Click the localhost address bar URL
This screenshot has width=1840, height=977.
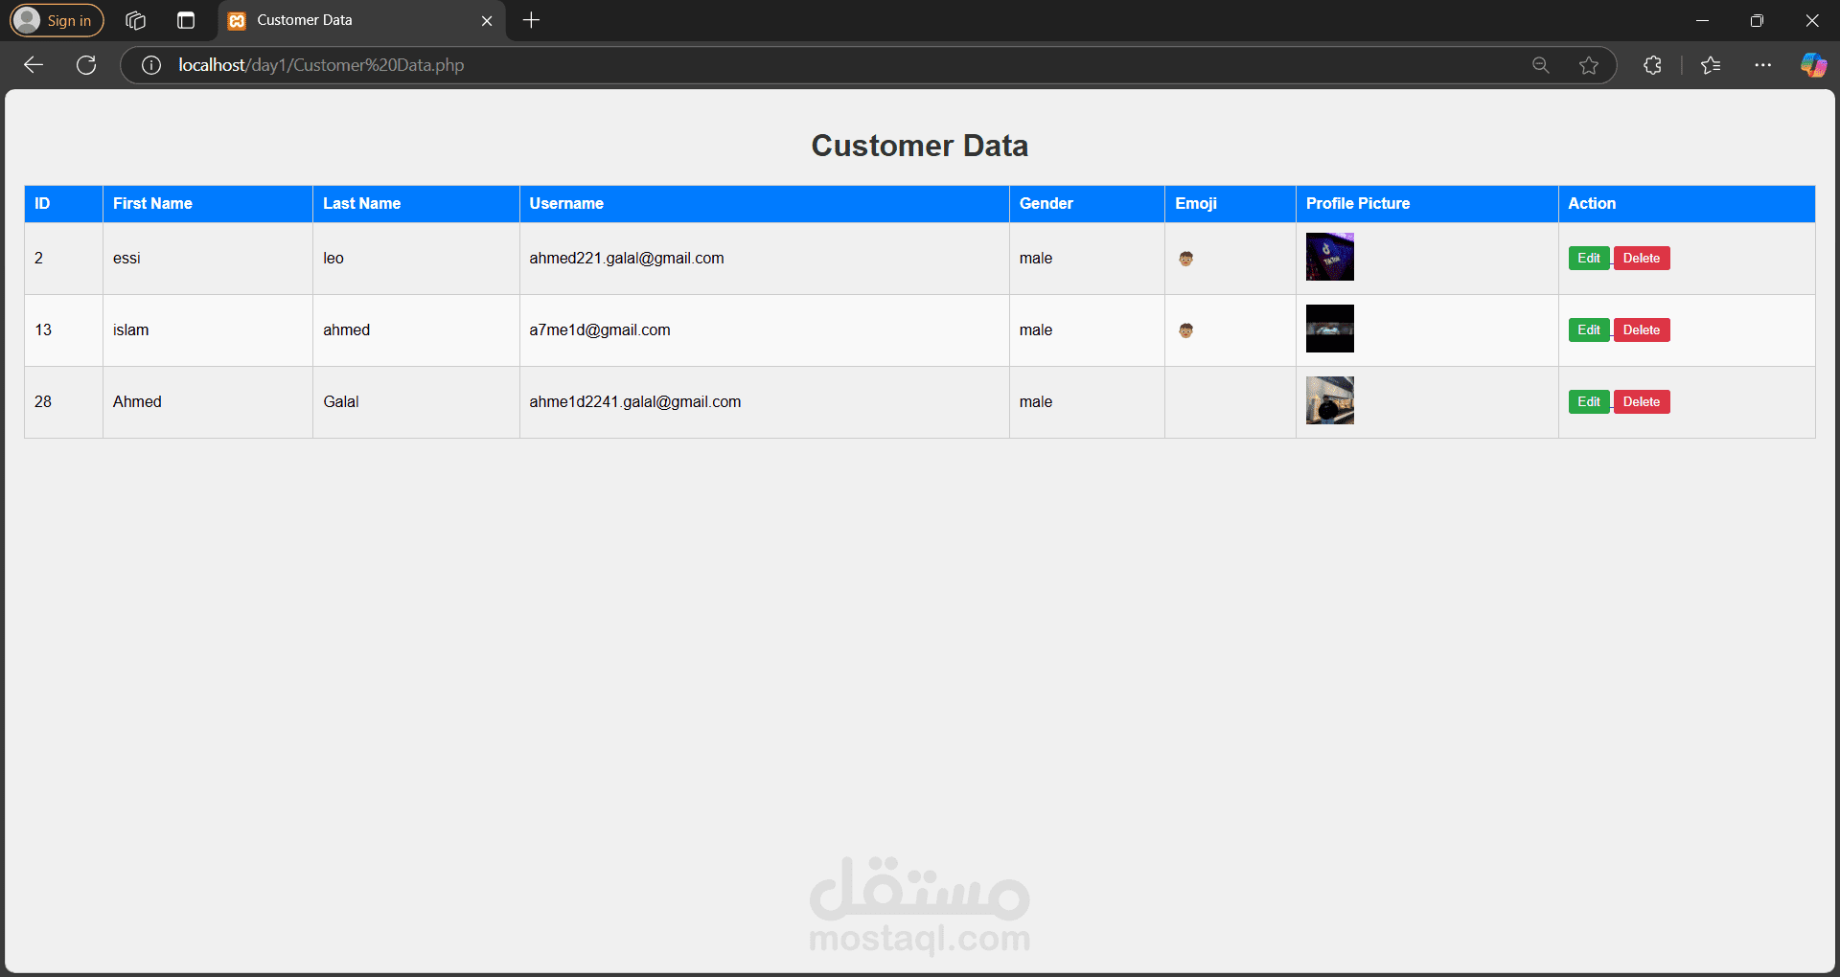[321, 65]
